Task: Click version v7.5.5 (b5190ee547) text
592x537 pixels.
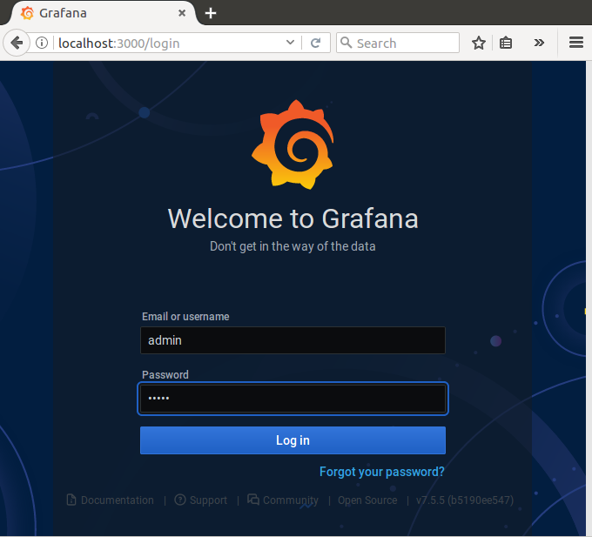Action: (465, 500)
